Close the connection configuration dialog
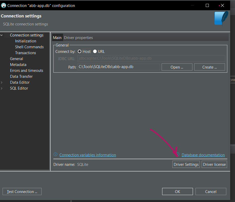235x202 pixels. click(x=222, y=5)
